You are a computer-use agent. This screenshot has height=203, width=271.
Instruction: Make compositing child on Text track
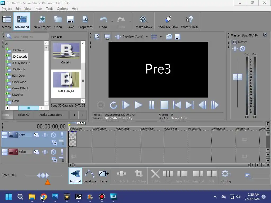[62, 142]
